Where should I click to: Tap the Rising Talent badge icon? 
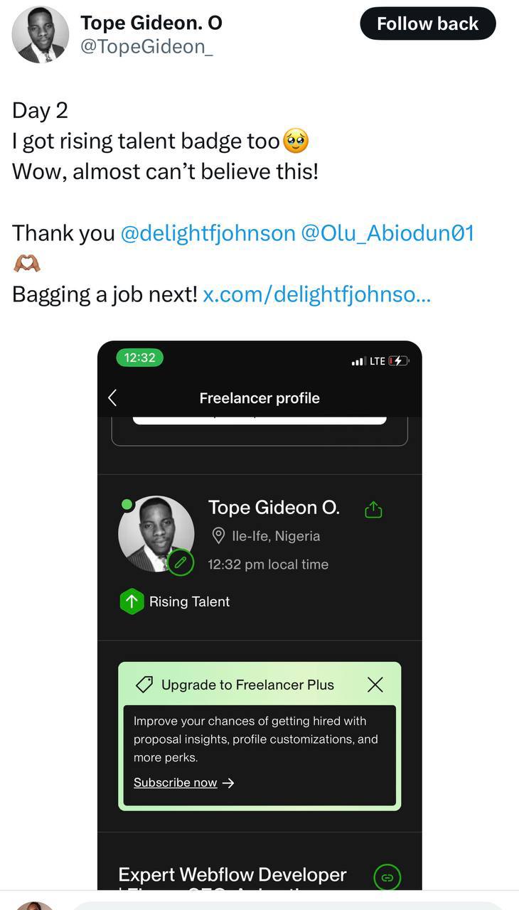(x=132, y=601)
